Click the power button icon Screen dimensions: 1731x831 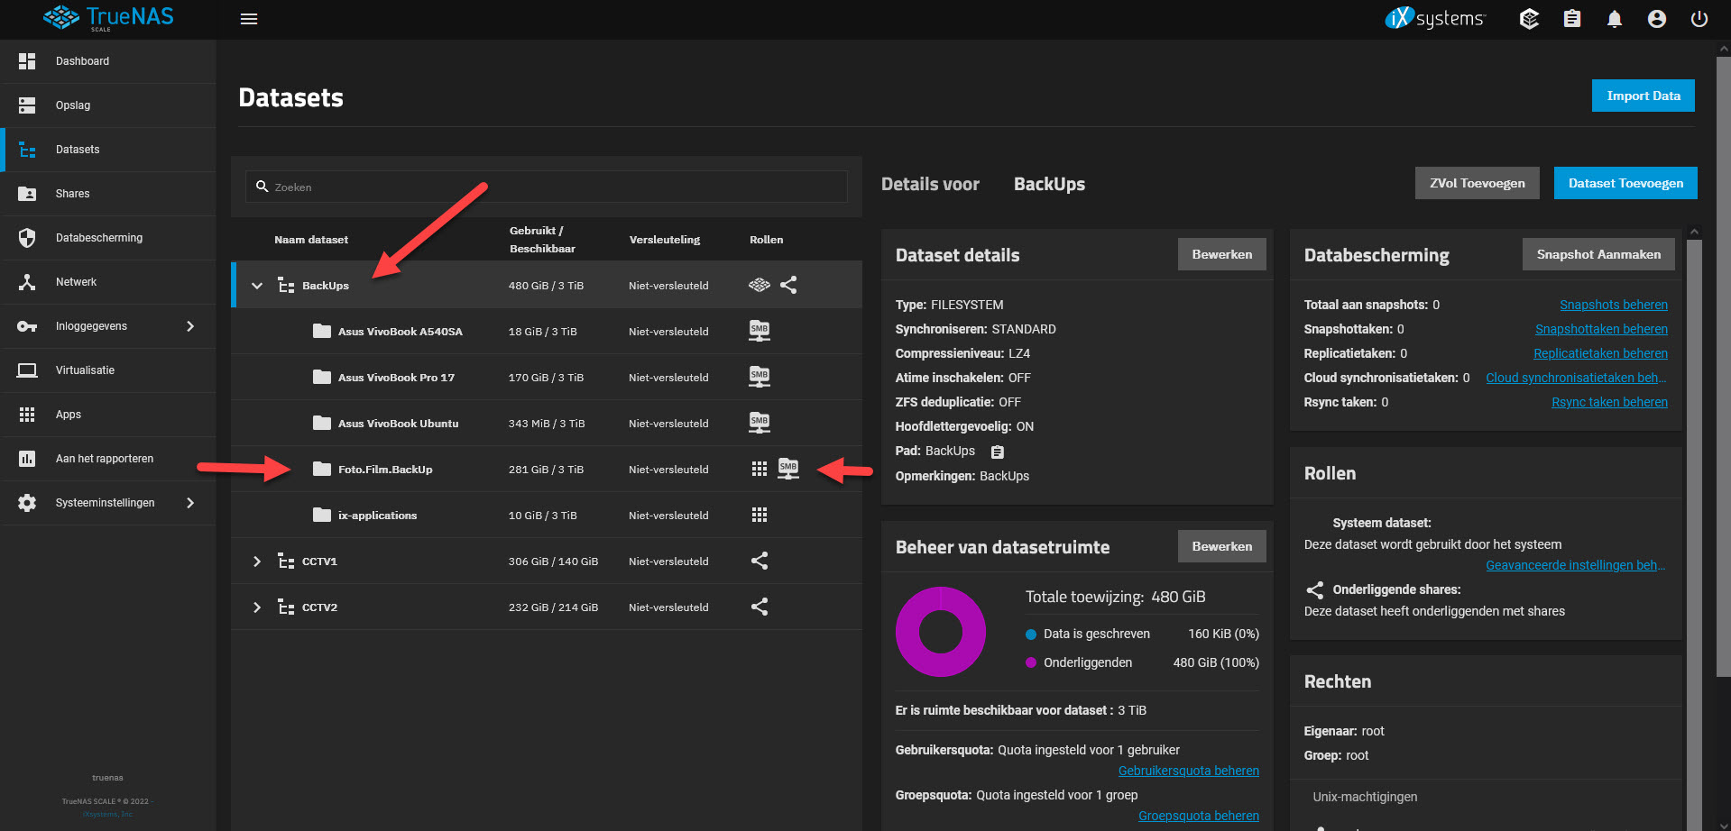tap(1699, 19)
